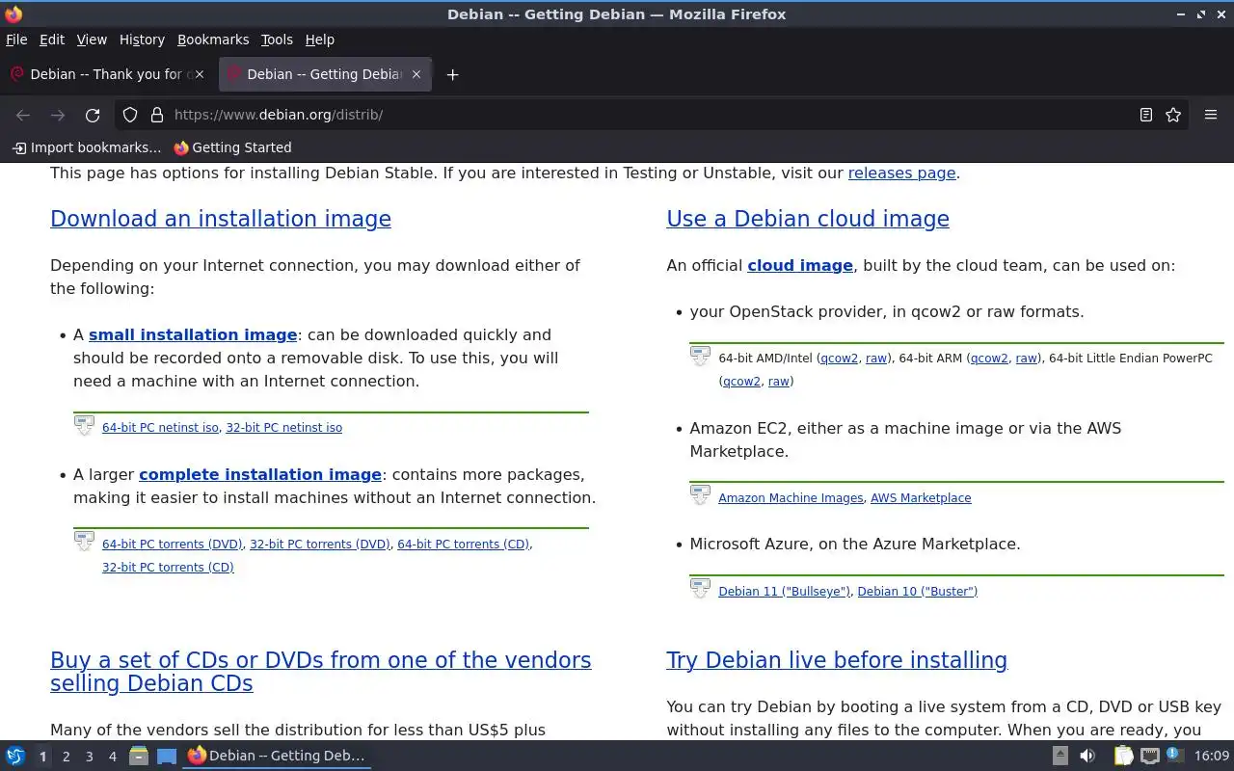1234x771 pixels.
Task: Open the View menu
Action: 92,40
